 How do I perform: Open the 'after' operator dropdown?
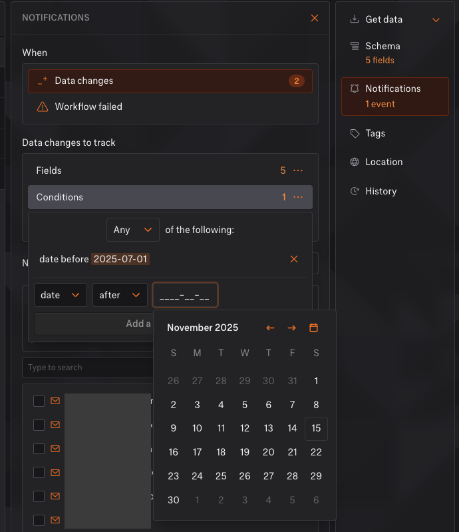(x=120, y=295)
